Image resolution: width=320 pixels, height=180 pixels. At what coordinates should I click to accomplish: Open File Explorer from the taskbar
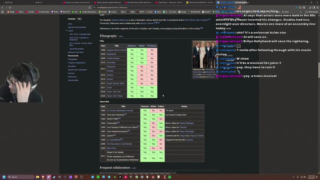tap(37, 177)
